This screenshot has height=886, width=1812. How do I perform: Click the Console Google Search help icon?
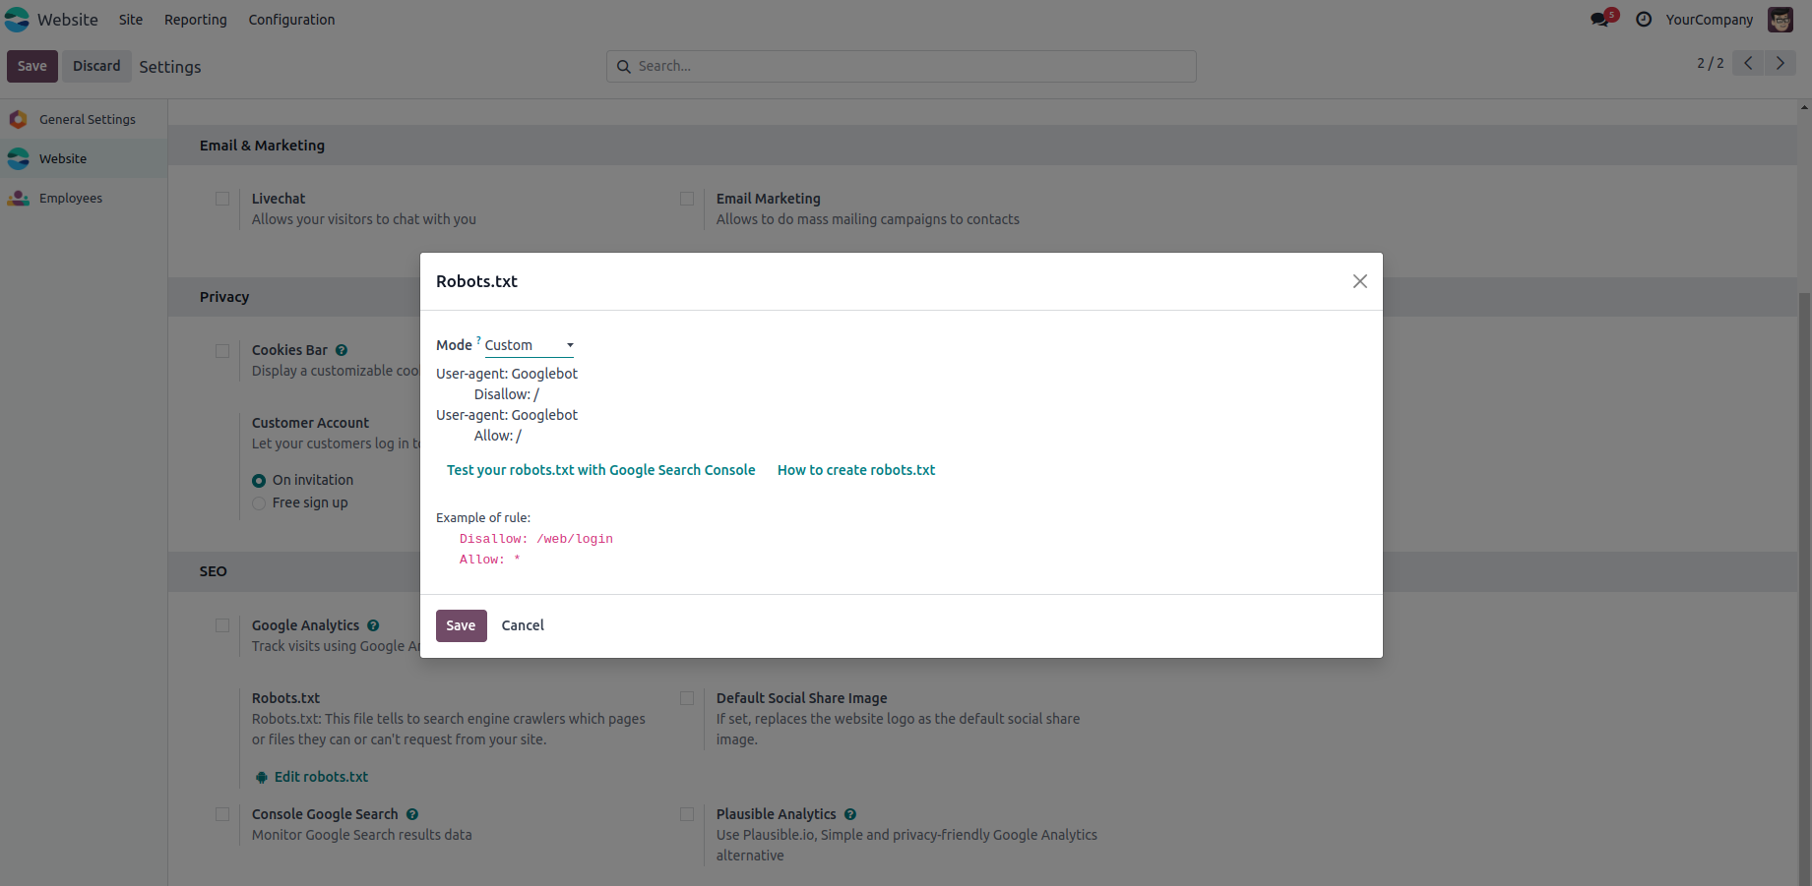[x=412, y=814]
